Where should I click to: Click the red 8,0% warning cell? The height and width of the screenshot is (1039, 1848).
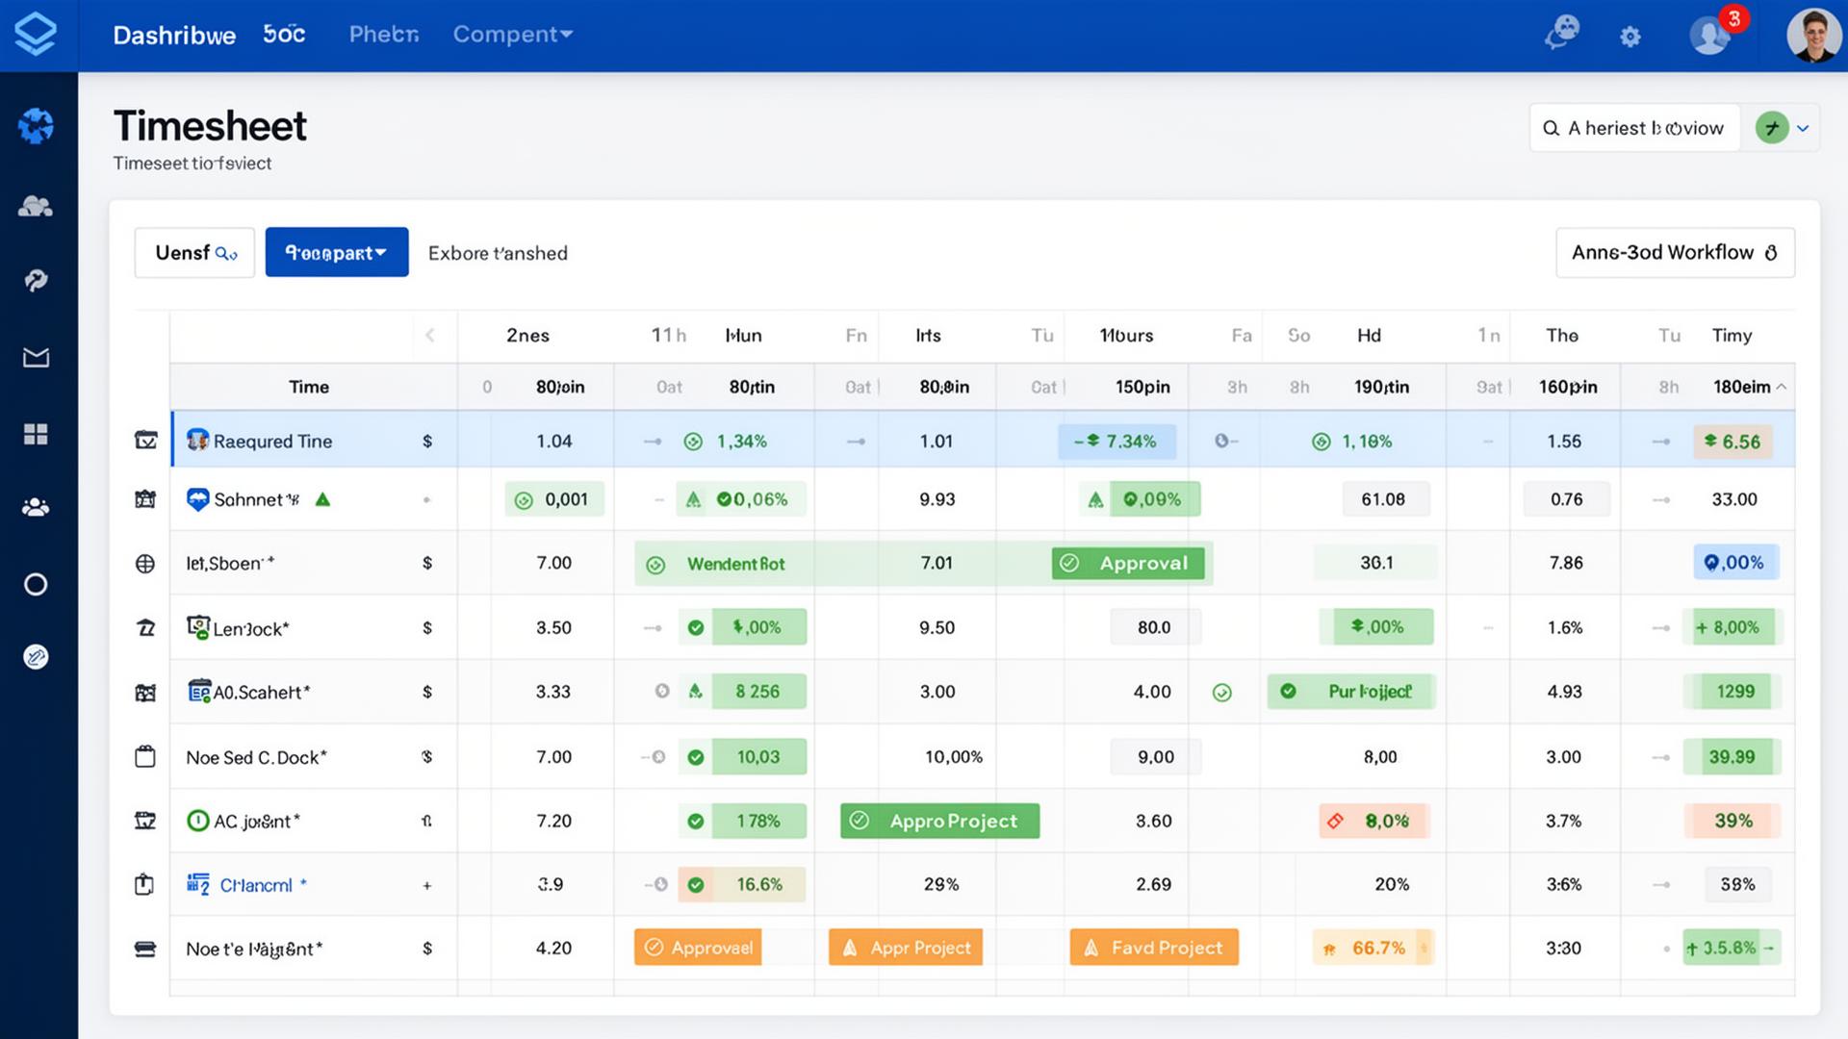[x=1374, y=821]
